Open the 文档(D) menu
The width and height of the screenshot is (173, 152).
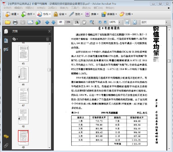click(41, 8)
